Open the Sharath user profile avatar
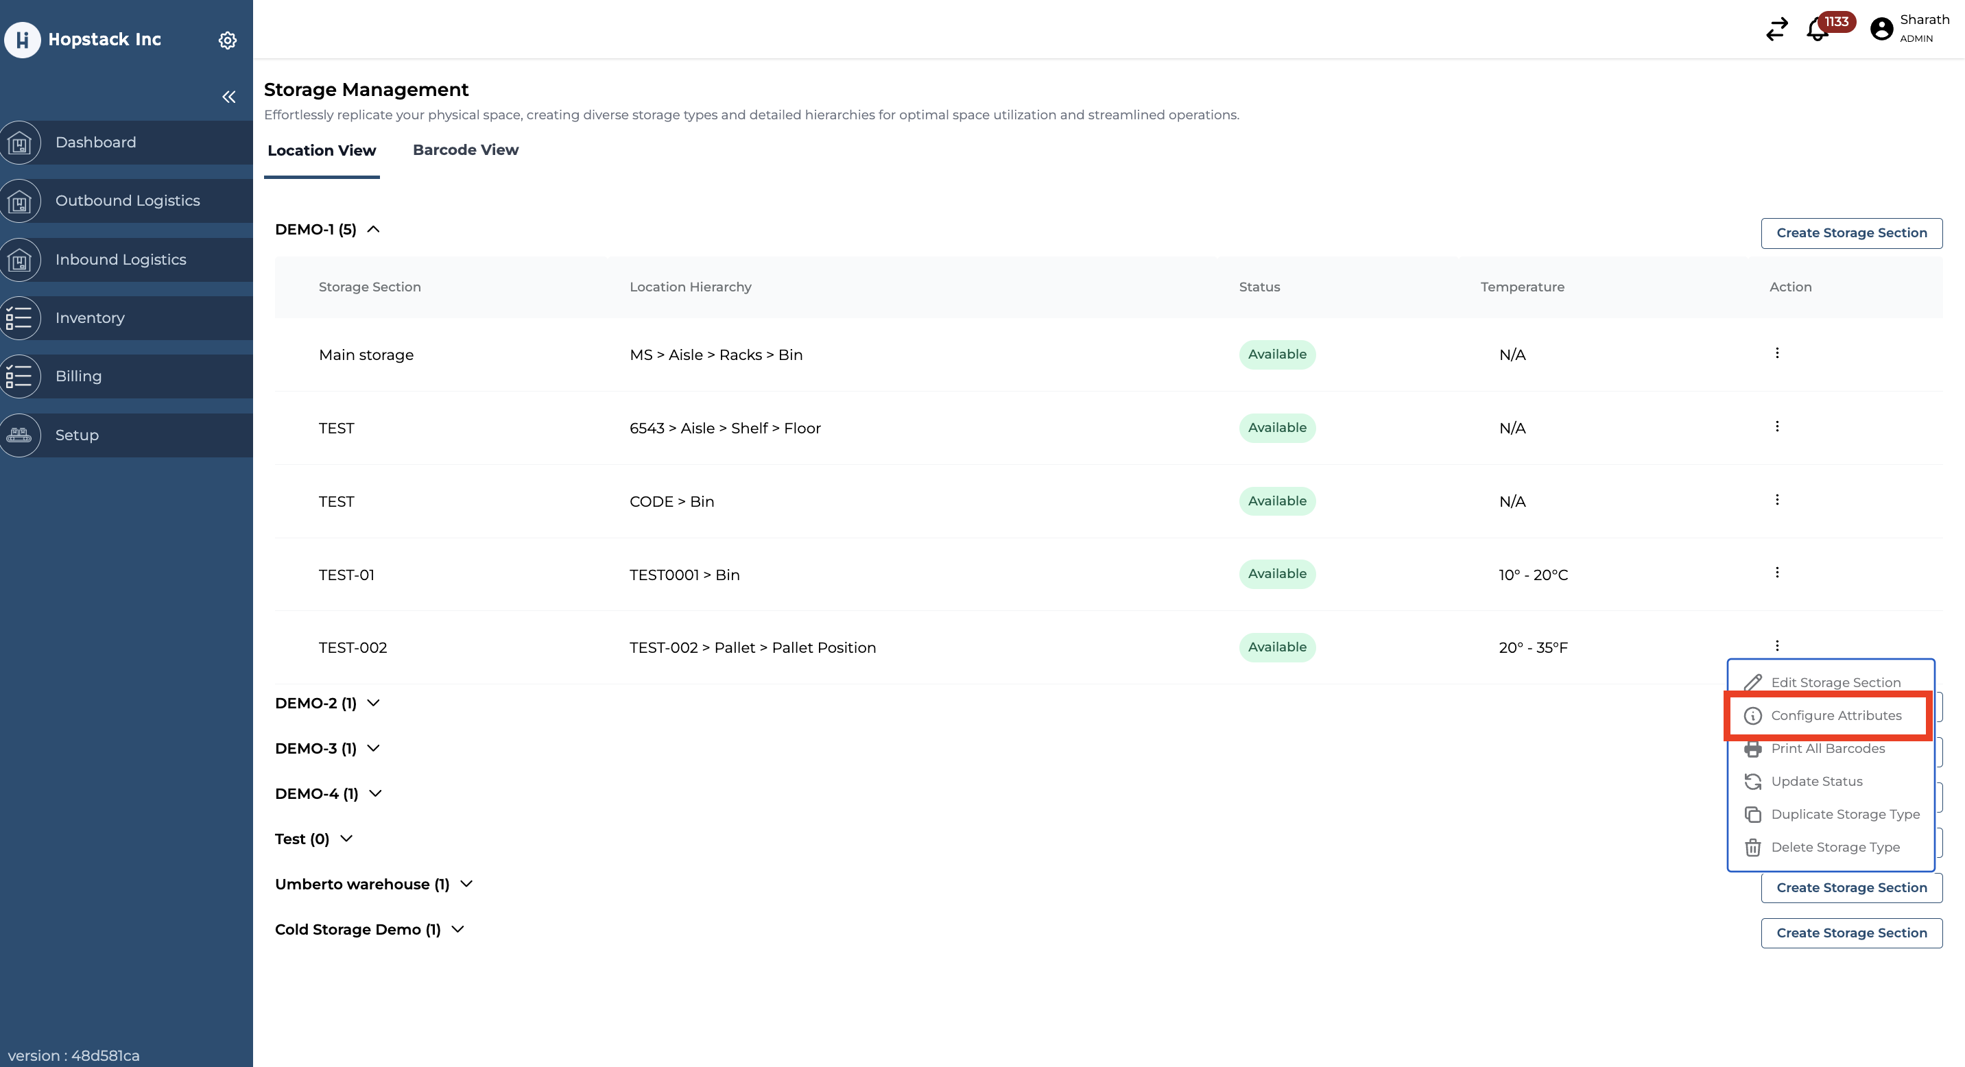 [1881, 29]
